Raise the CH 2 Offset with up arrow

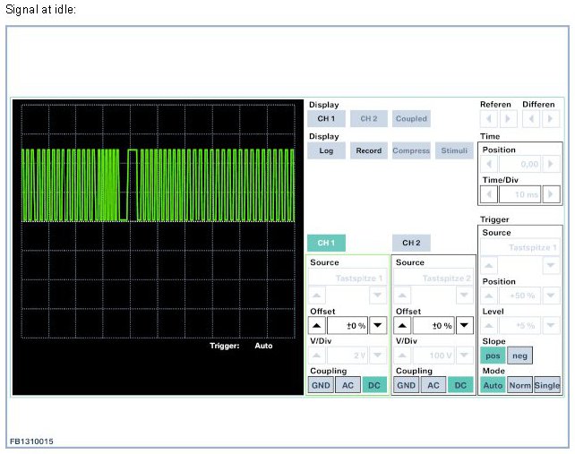402,325
